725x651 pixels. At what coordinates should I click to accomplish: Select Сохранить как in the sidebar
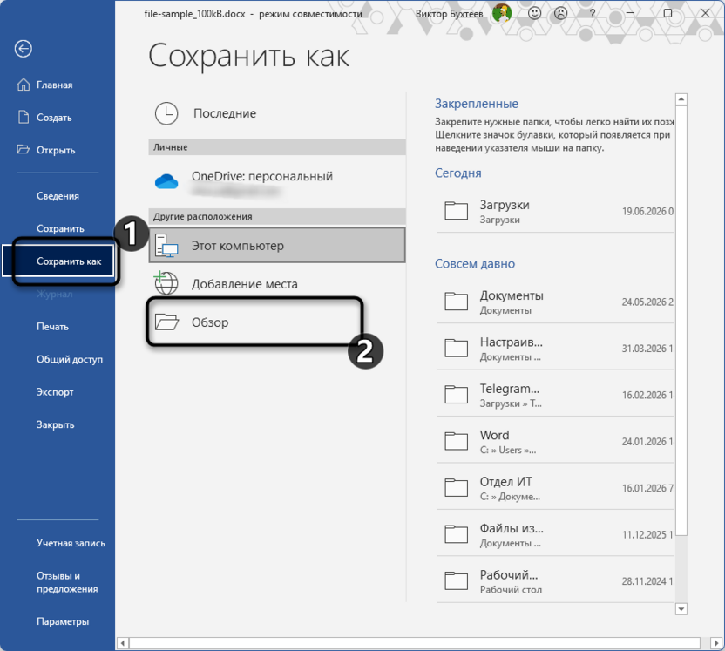pos(58,261)
